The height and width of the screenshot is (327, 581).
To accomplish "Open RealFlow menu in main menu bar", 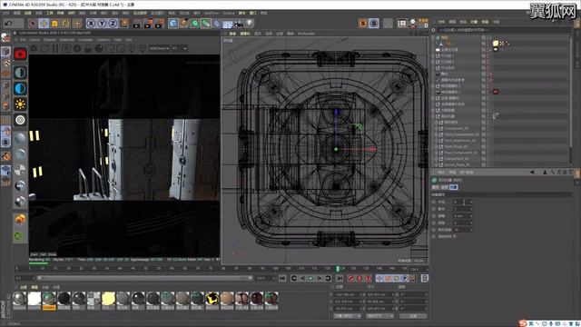I will 212,13.
